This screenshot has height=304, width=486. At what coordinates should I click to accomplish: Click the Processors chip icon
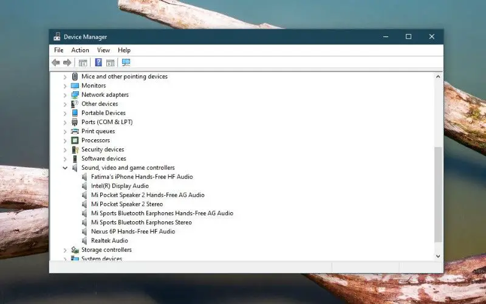(75, 140)
